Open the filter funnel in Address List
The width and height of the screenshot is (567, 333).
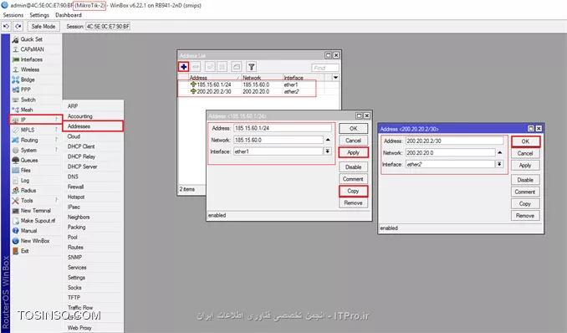pyautogui.click(x=252, y=67)
